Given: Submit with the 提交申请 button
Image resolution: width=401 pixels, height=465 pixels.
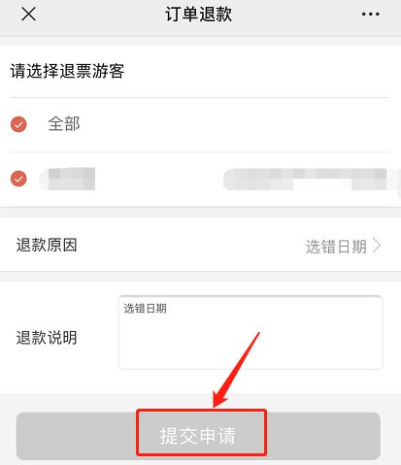Looking at the screenshot, I should point(198,436).
